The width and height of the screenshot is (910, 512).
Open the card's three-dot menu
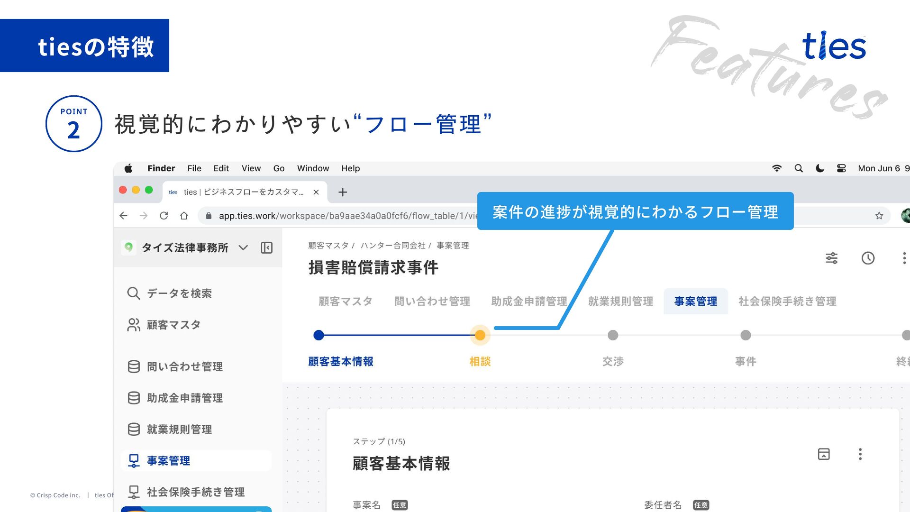click(860, 454)
